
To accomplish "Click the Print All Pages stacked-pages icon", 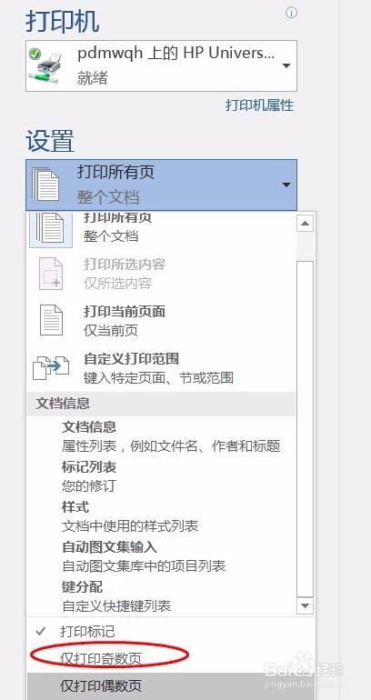I will point(45,185).
